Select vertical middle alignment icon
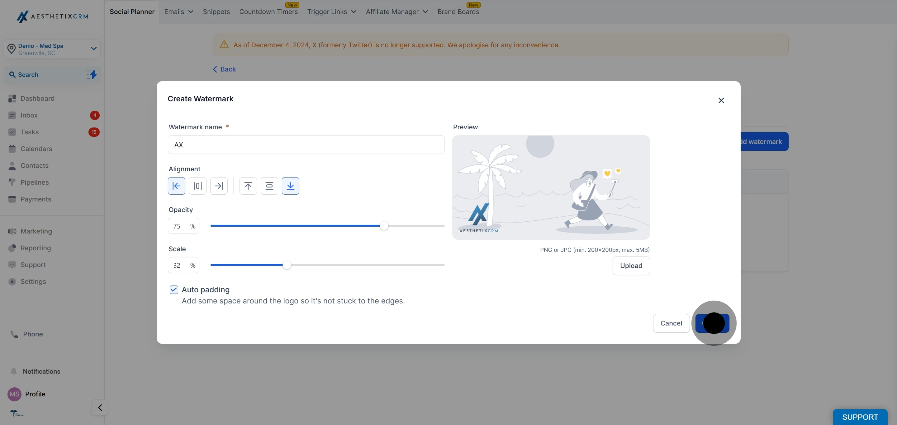 click(269, 186)
